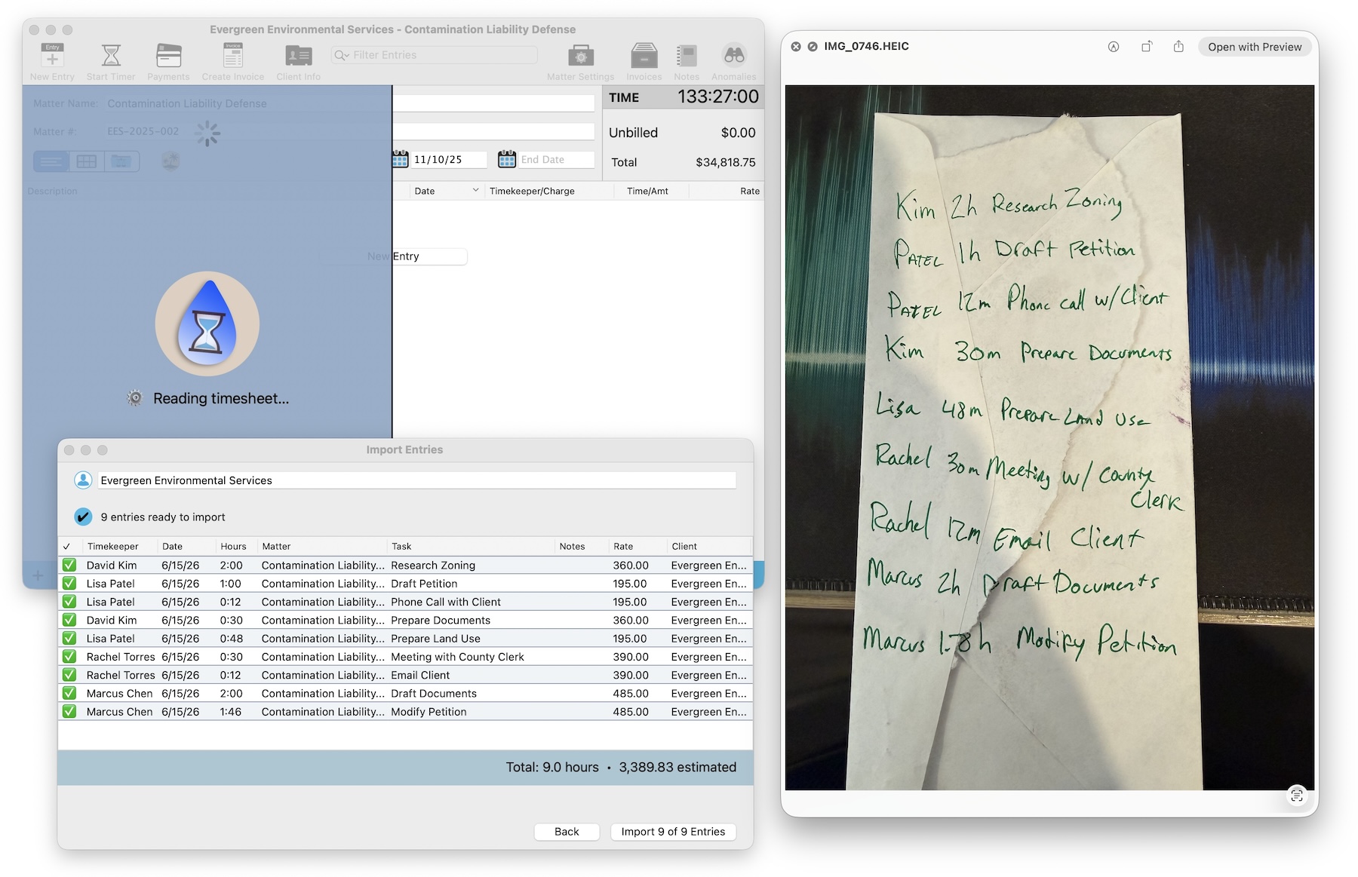Click the search magnifier in Filter Entries

click(x=340, y=55)
